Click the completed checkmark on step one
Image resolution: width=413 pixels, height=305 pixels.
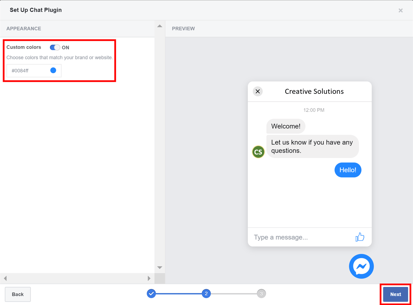151,294
